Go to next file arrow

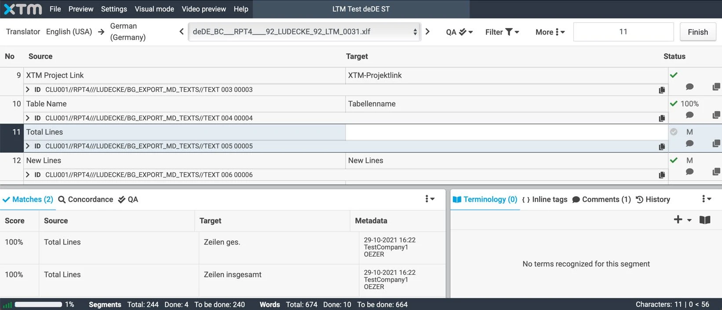427,32
